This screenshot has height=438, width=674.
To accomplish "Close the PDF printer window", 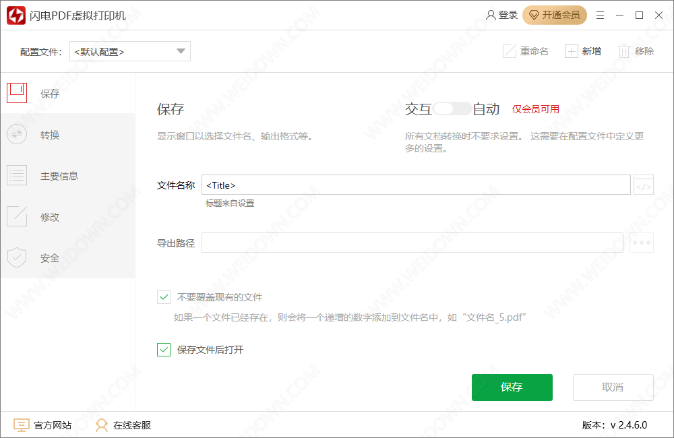I will 658,15.
